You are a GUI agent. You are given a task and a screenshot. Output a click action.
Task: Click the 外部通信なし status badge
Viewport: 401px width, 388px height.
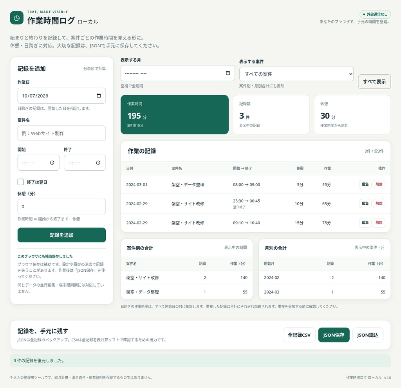[375, 14]
